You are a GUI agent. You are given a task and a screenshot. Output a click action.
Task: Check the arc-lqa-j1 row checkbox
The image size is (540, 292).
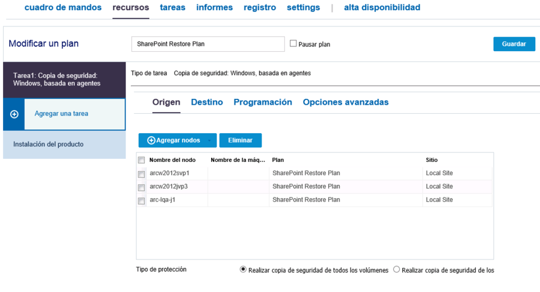click(141, 200)
